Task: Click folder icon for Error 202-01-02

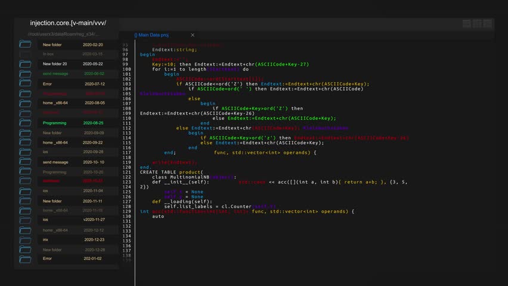Action: pos(25,259)
